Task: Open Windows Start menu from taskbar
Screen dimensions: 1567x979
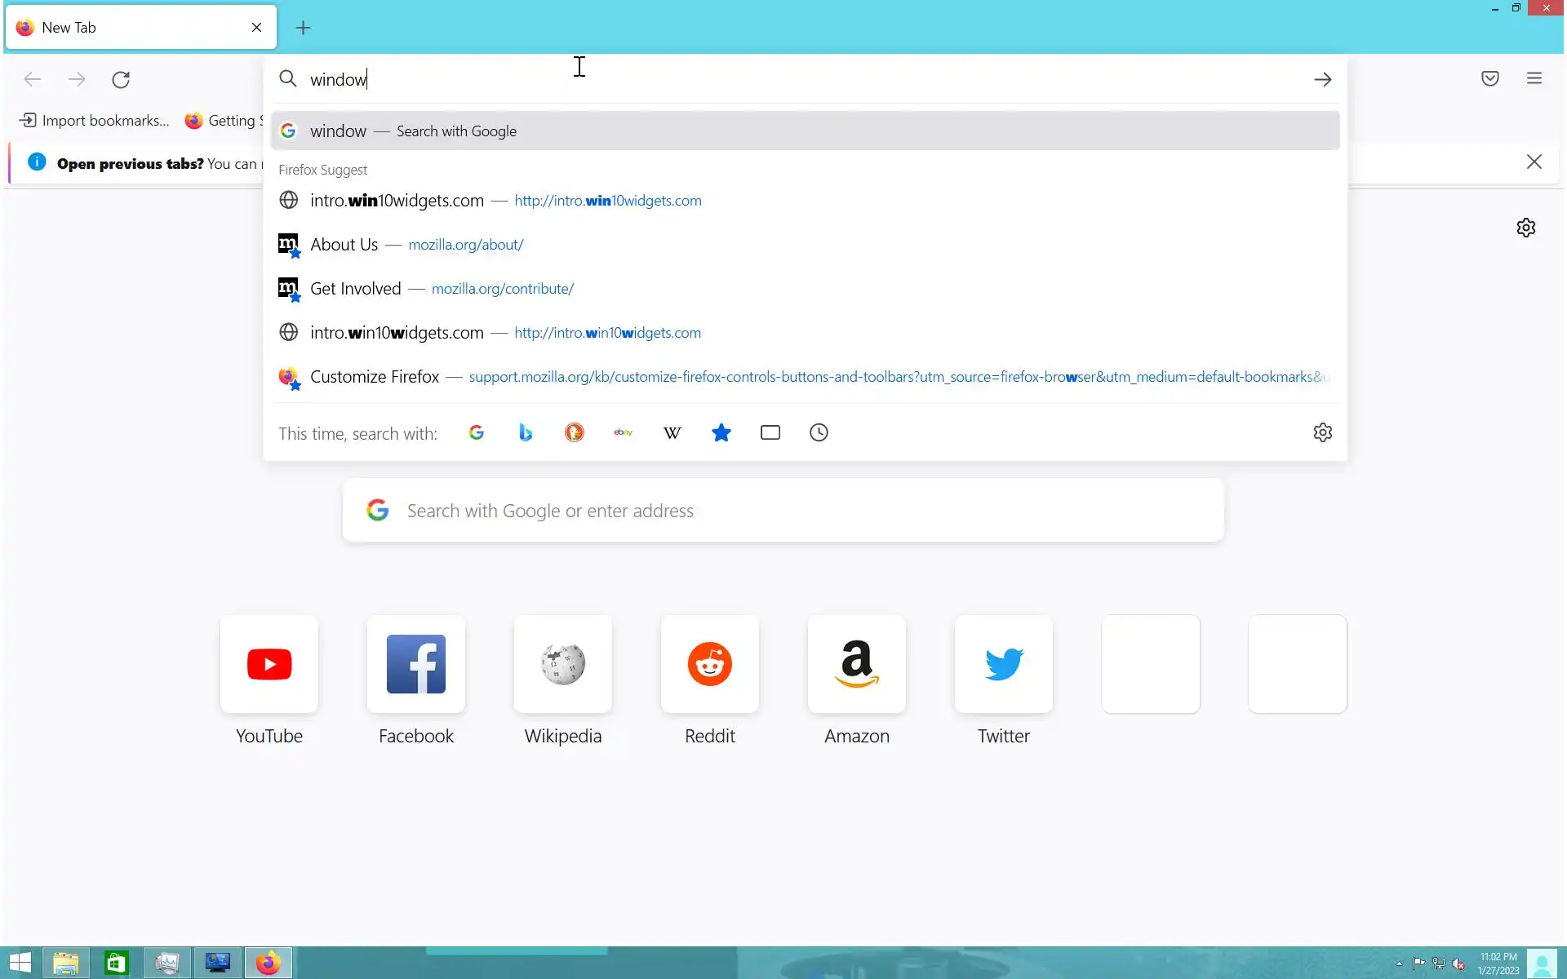Action: pos(20,963)
